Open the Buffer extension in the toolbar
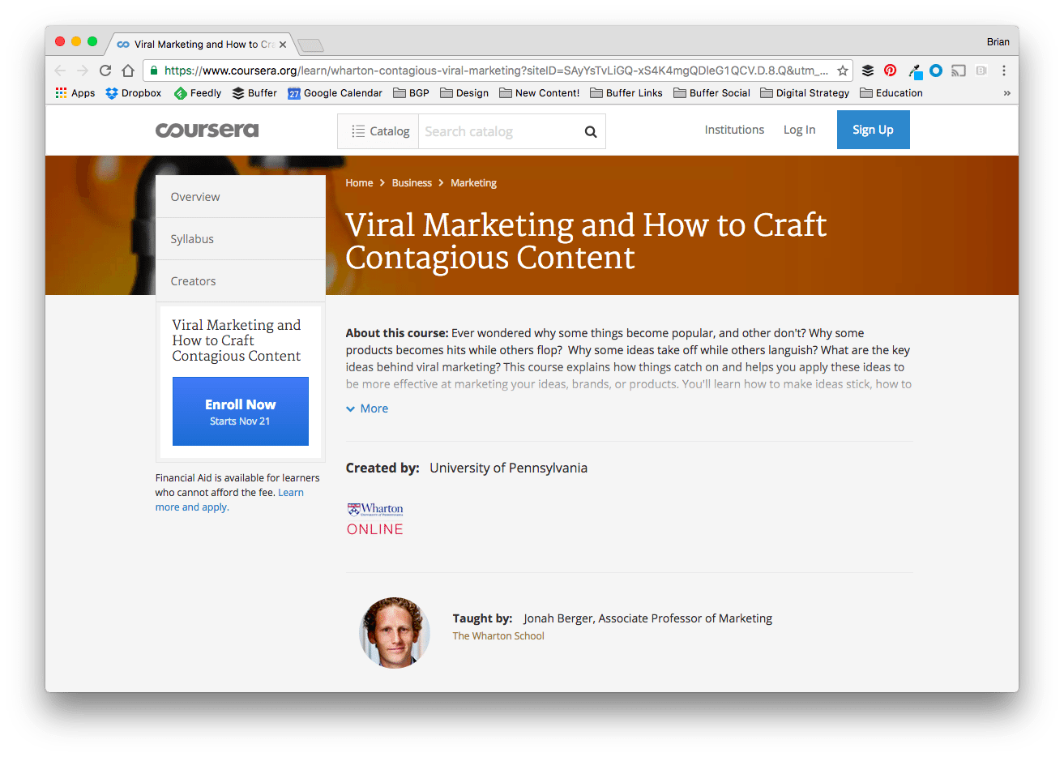The height and width of the screenshot is (757, 1064). [867, 71]
